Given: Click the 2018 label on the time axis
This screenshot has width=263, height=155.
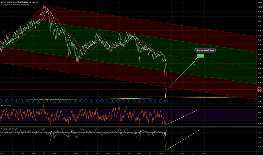Looking at the screenshot, I should pos(119,153).
